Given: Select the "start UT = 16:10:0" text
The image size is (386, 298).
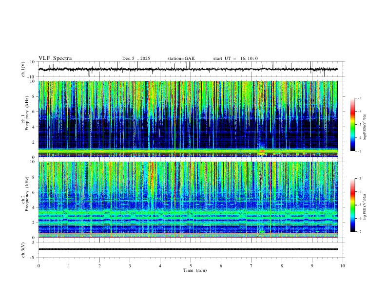Looking at the screenshot, I should (x=235, y=58).
